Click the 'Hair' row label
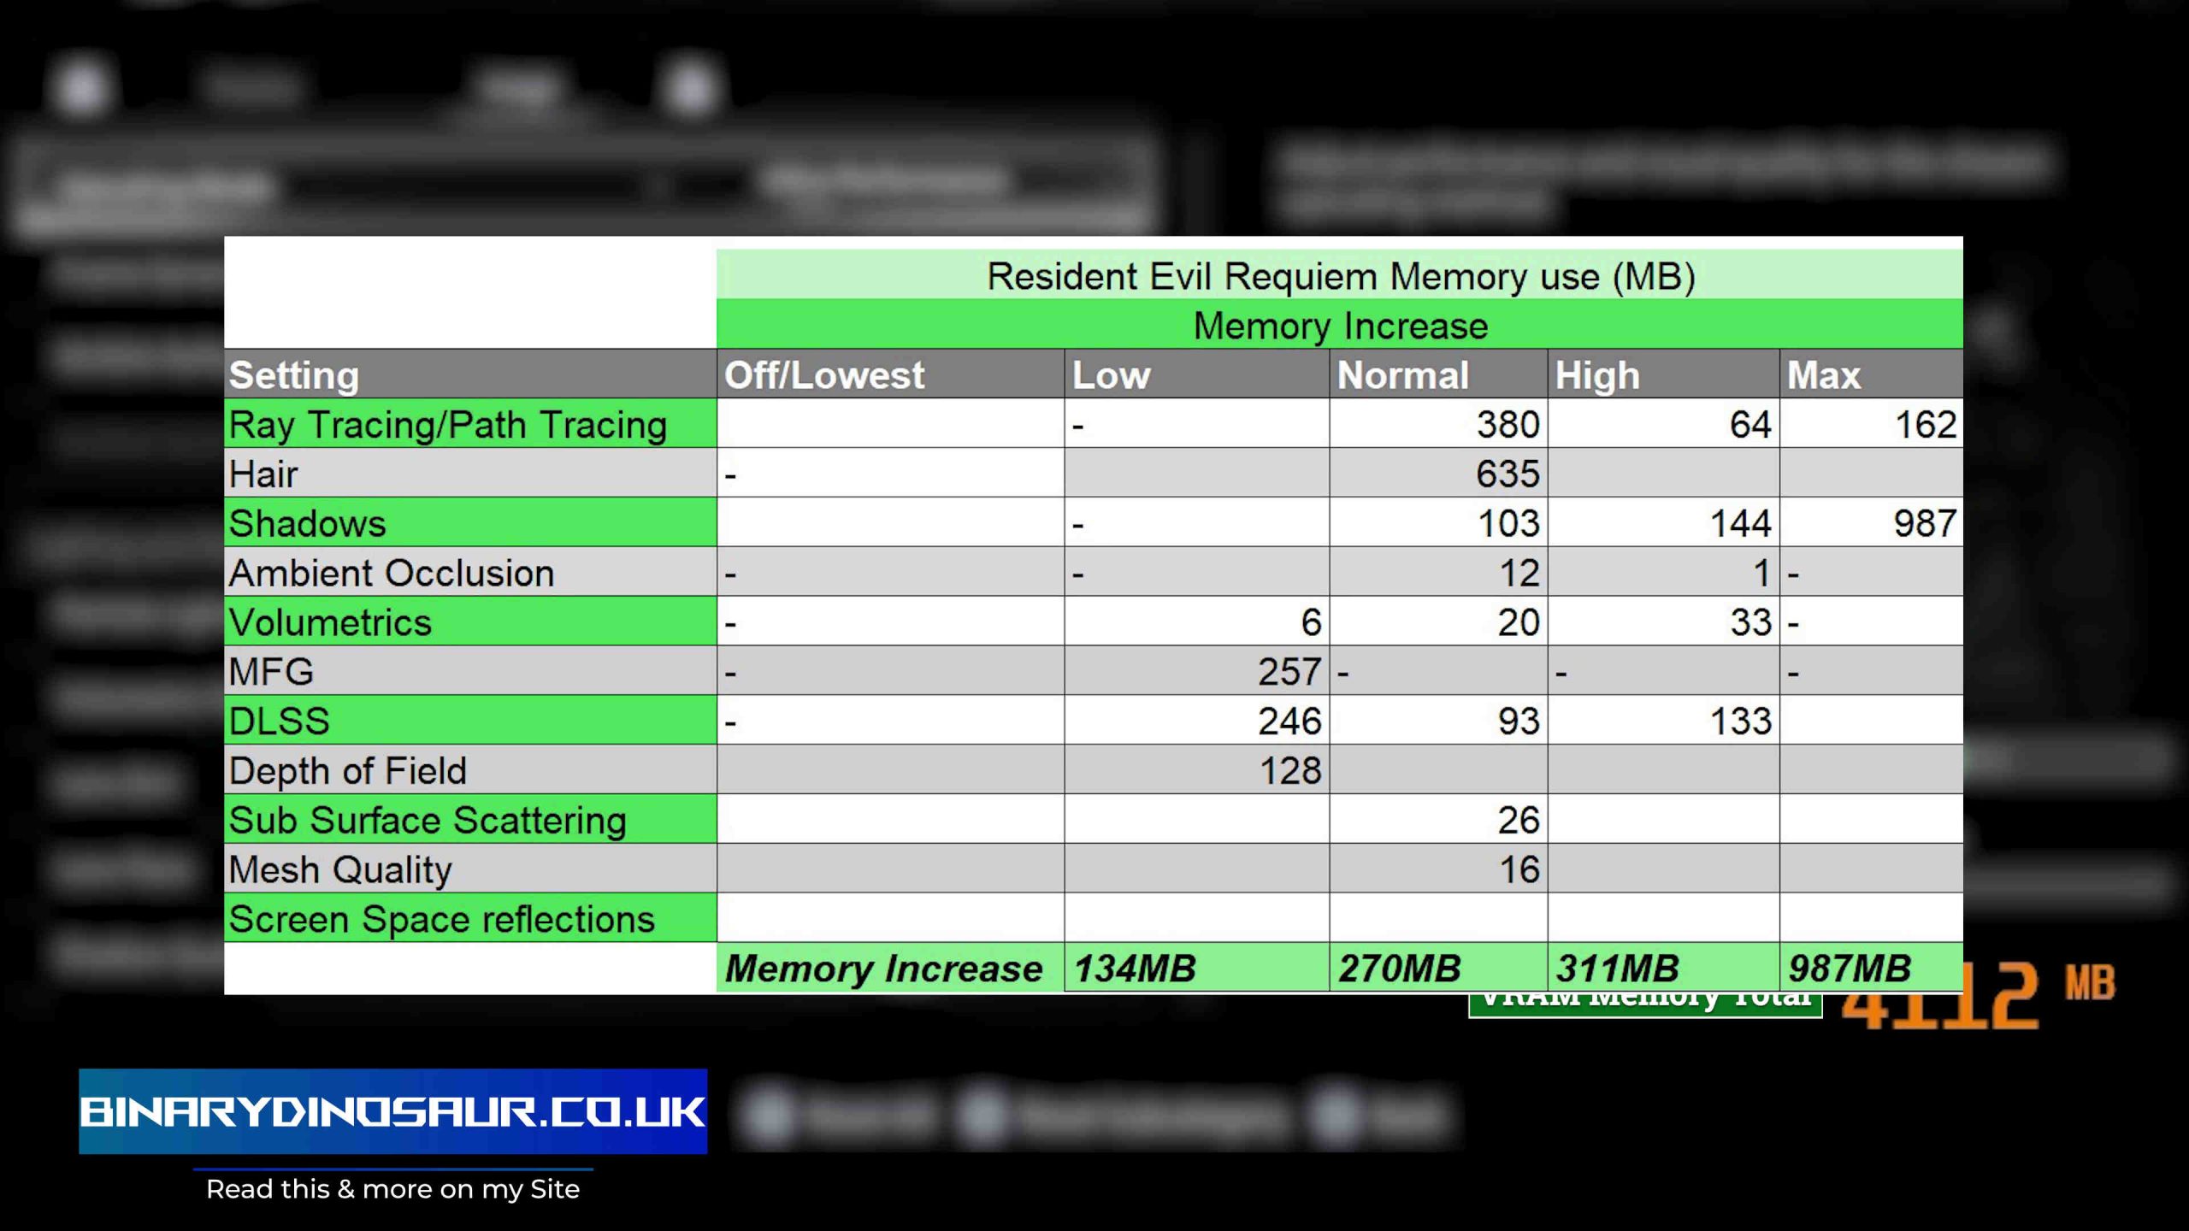This screenshot has width=2189, height=1231. (x=263, y=474)
